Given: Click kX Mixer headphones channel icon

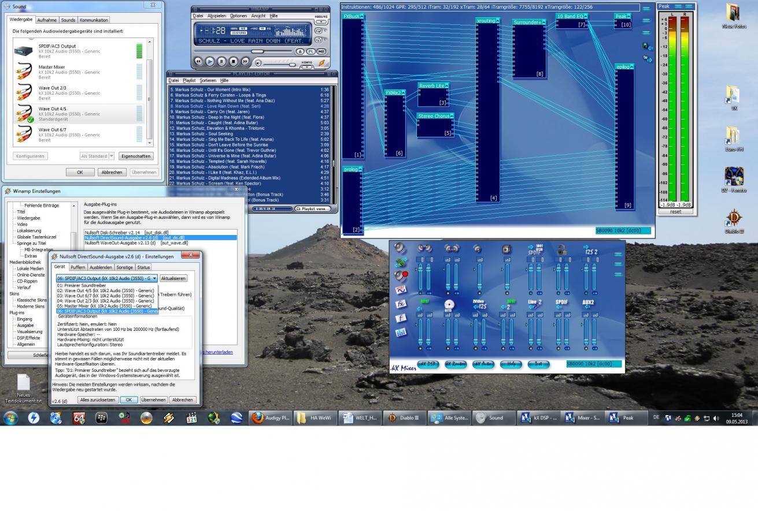Looking at the screenshot, I should [x=562, y=249].
